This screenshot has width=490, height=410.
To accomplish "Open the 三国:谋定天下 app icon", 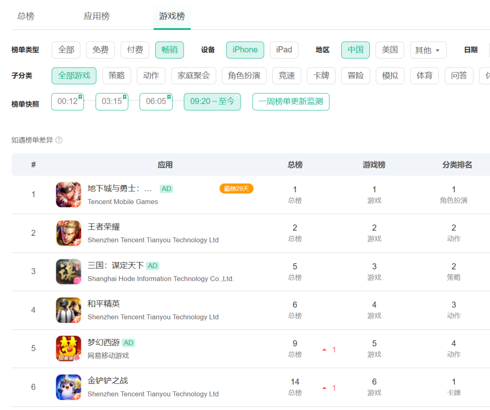I will pyautogui.click(x=69, y=272).
